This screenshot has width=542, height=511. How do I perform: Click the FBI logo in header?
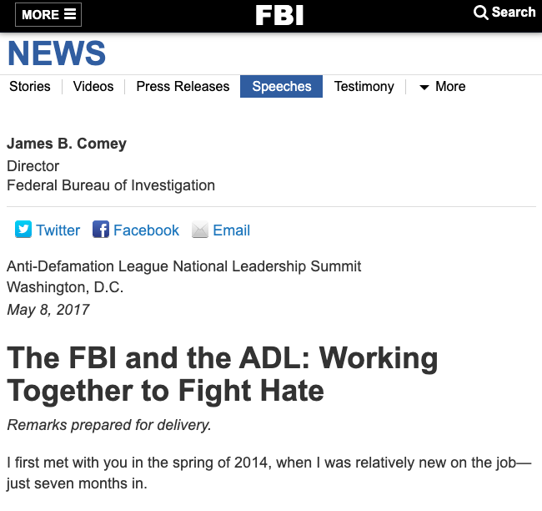[x=279, y=15]
